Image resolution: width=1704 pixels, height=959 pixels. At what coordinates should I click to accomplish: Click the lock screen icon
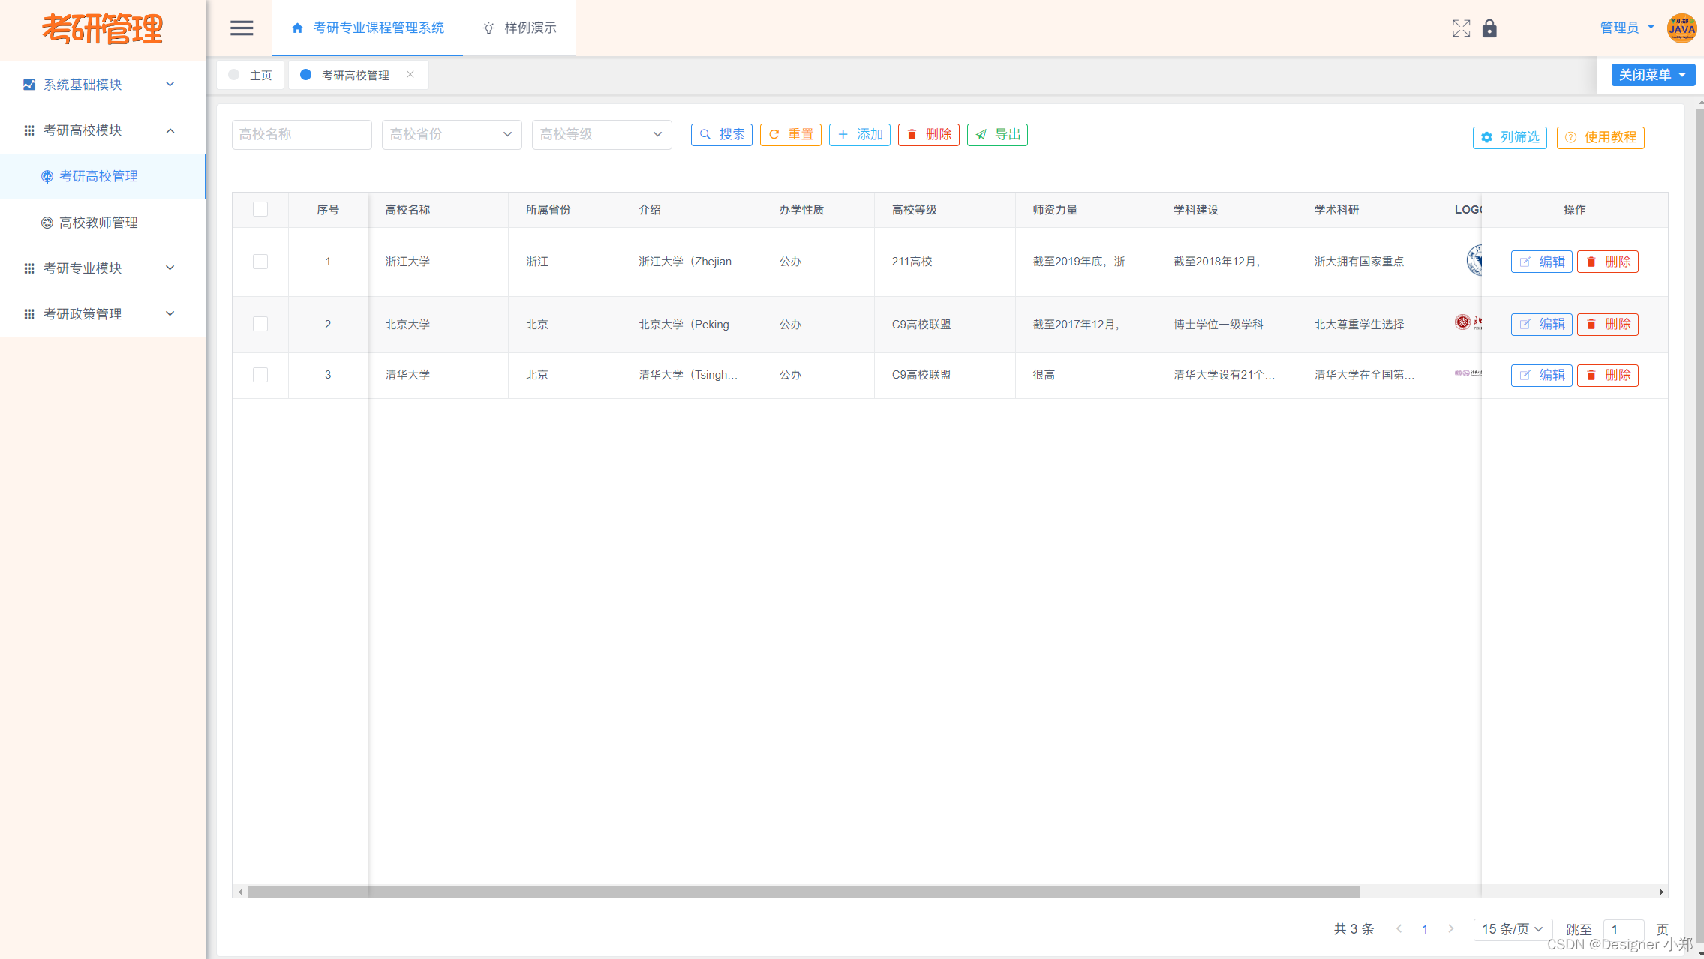(1489, 28)
